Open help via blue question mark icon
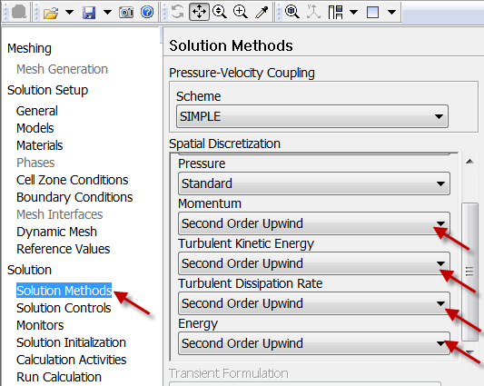The height and width of the screenshot is (386, 484). (147, 12)
